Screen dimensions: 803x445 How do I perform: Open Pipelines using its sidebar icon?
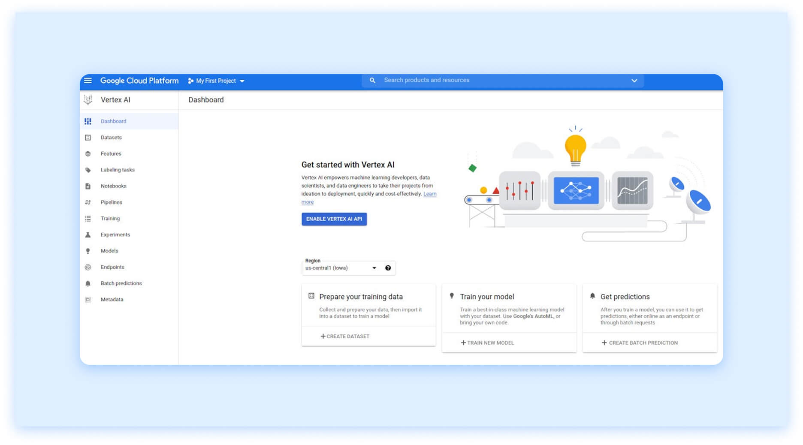point(88,202)
